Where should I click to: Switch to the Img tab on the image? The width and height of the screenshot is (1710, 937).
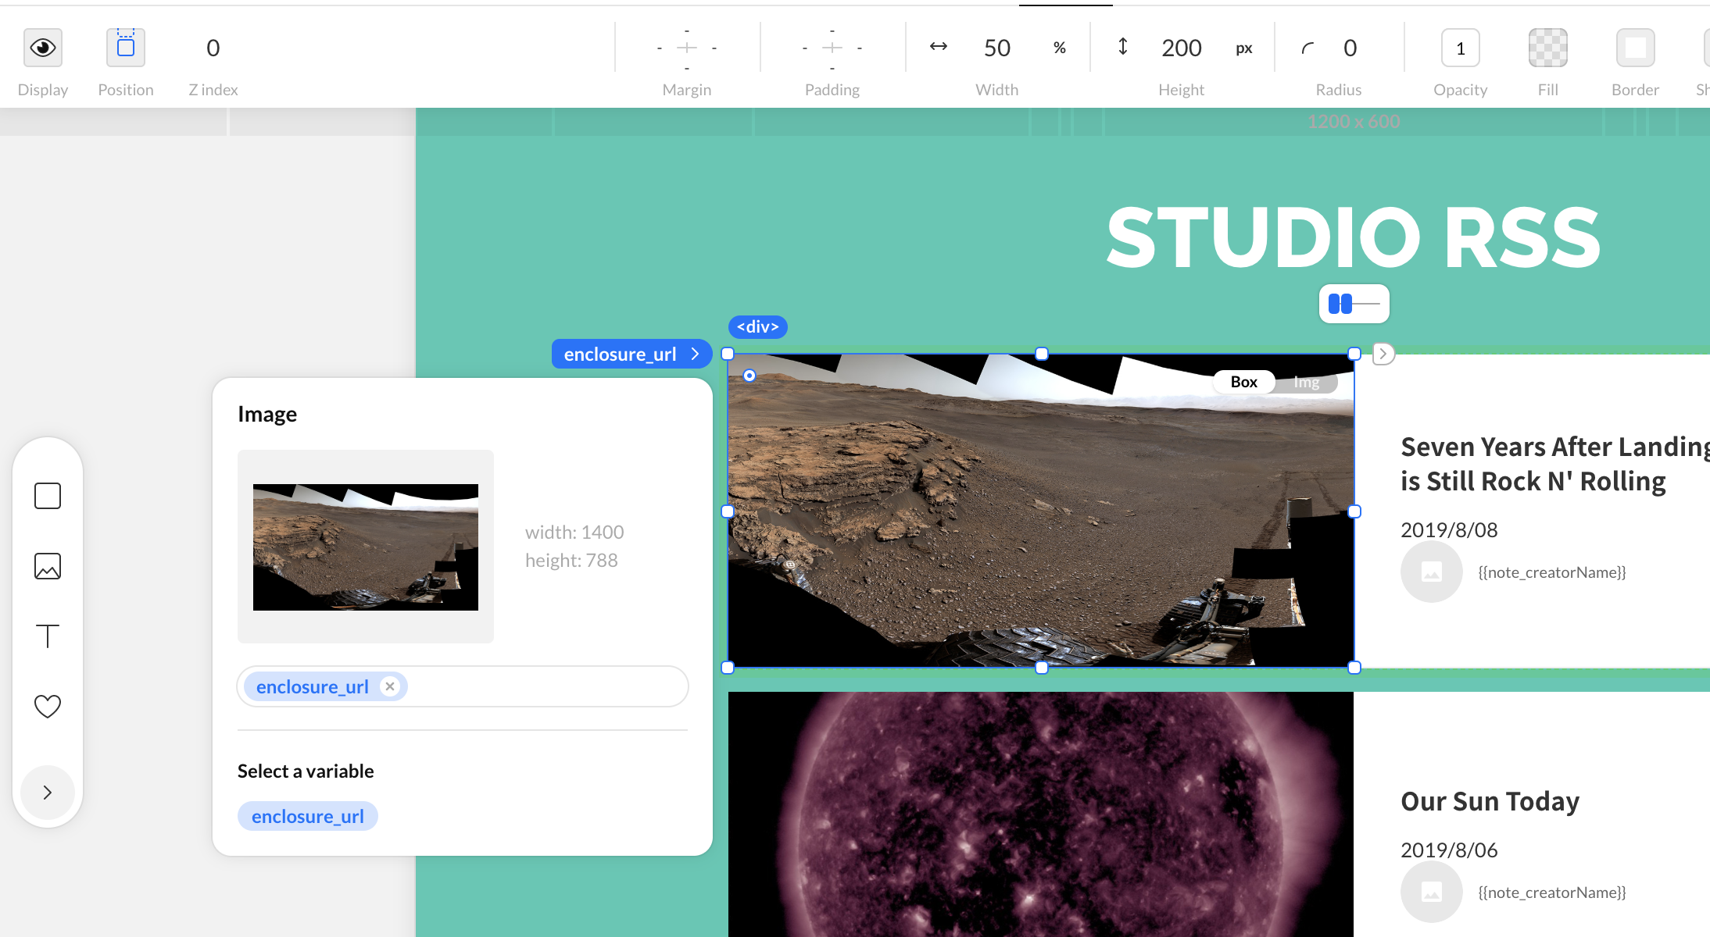tap(1306, 382)
